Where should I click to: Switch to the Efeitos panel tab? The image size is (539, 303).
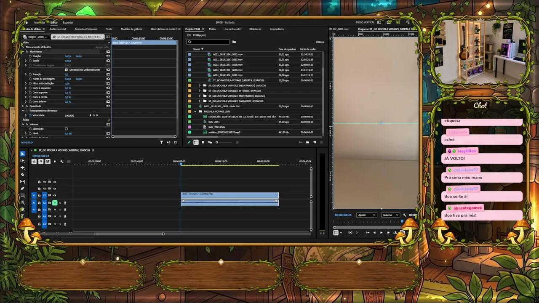(212, 29)
